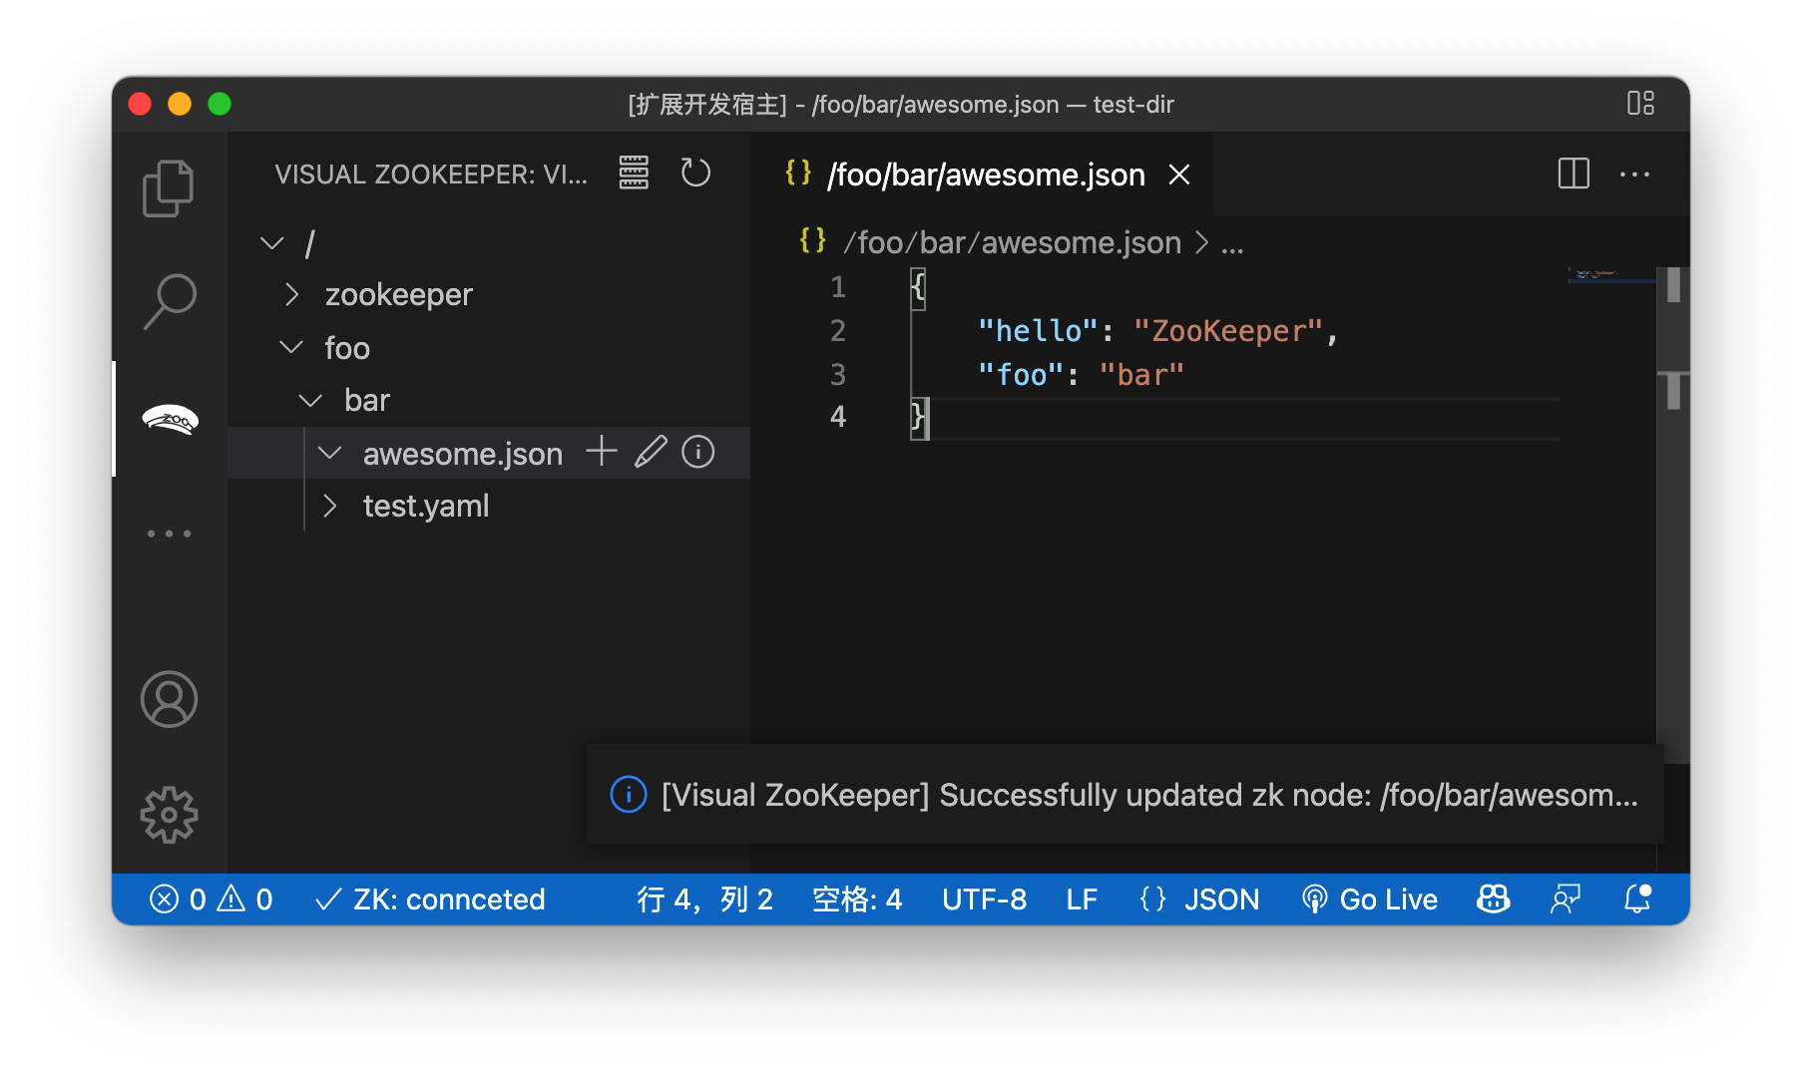
Task: Select the zookeeper node label
Action: 398,294
